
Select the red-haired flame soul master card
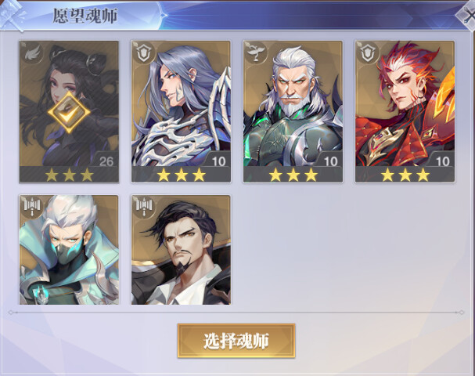click(405, 111)
